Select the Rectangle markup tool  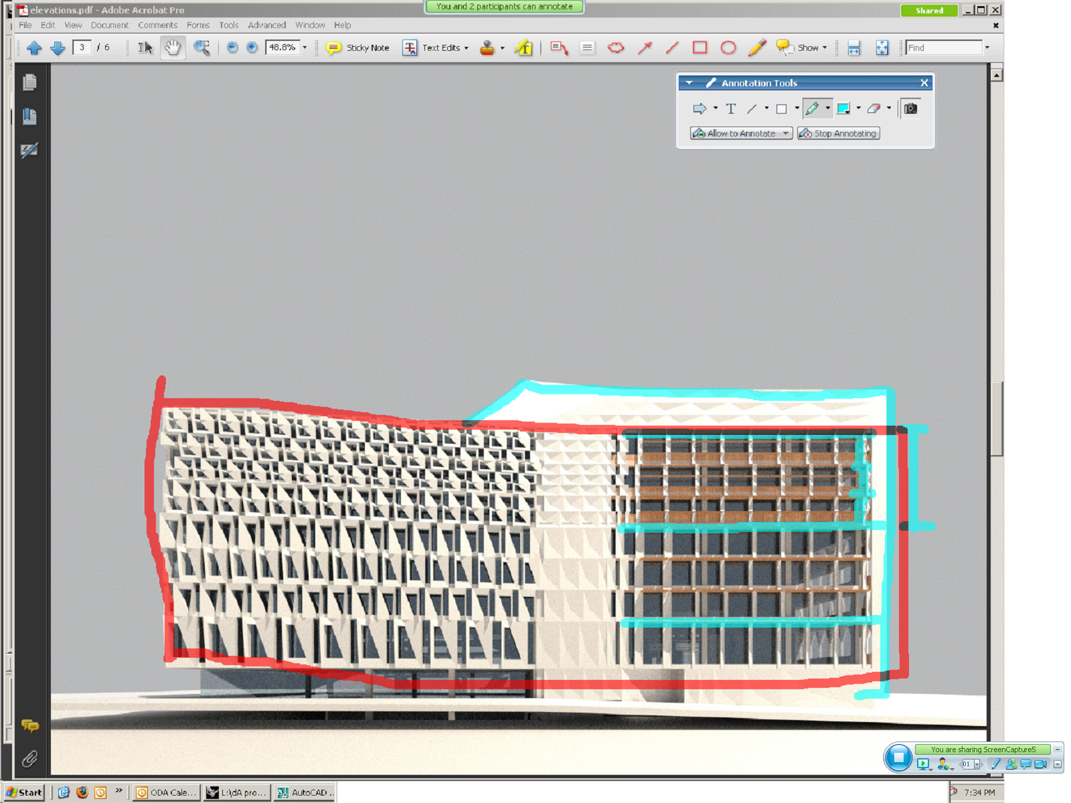700,48
